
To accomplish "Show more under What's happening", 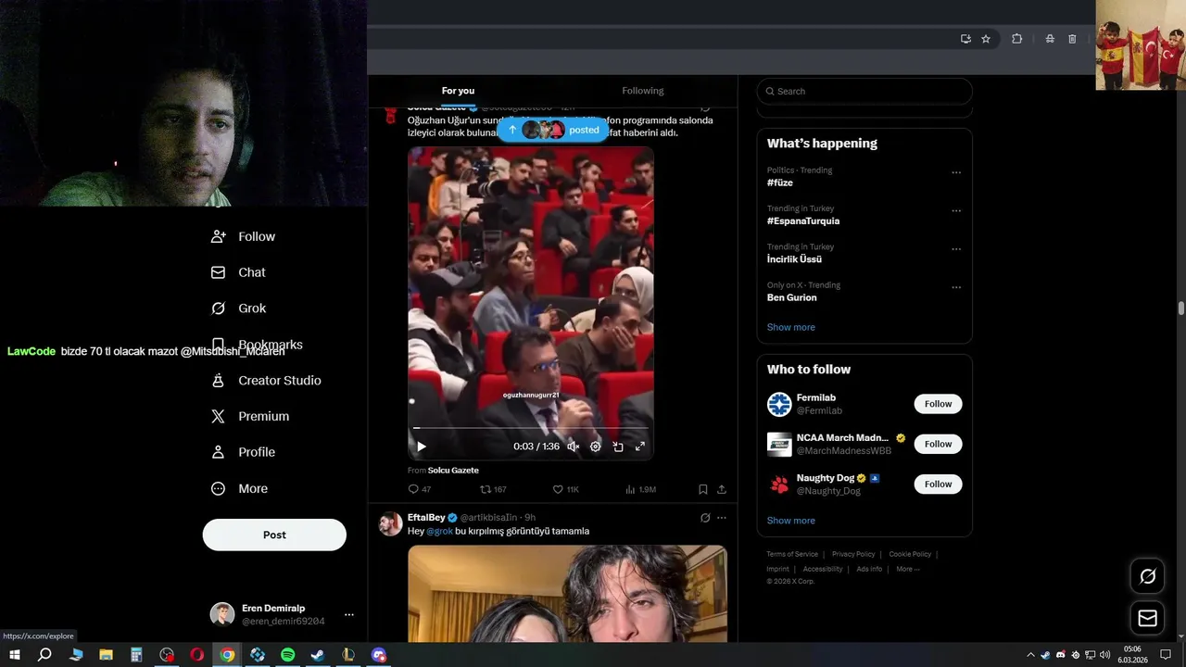I will tap(791, 327).
